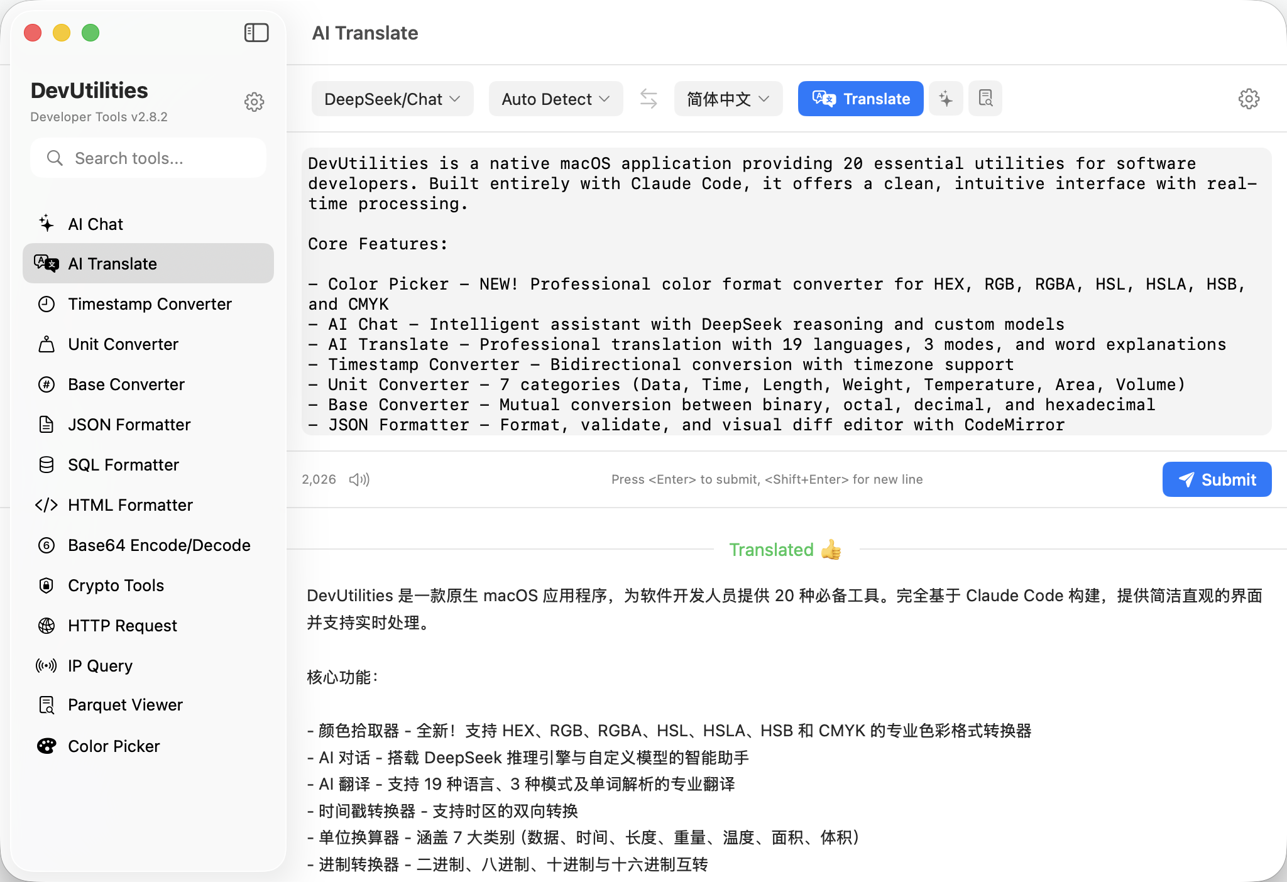Image resolution: width=1287 pixels, height=882 pixels.
Task: Click the document search icon in toolbar
Action: point(985,99)
